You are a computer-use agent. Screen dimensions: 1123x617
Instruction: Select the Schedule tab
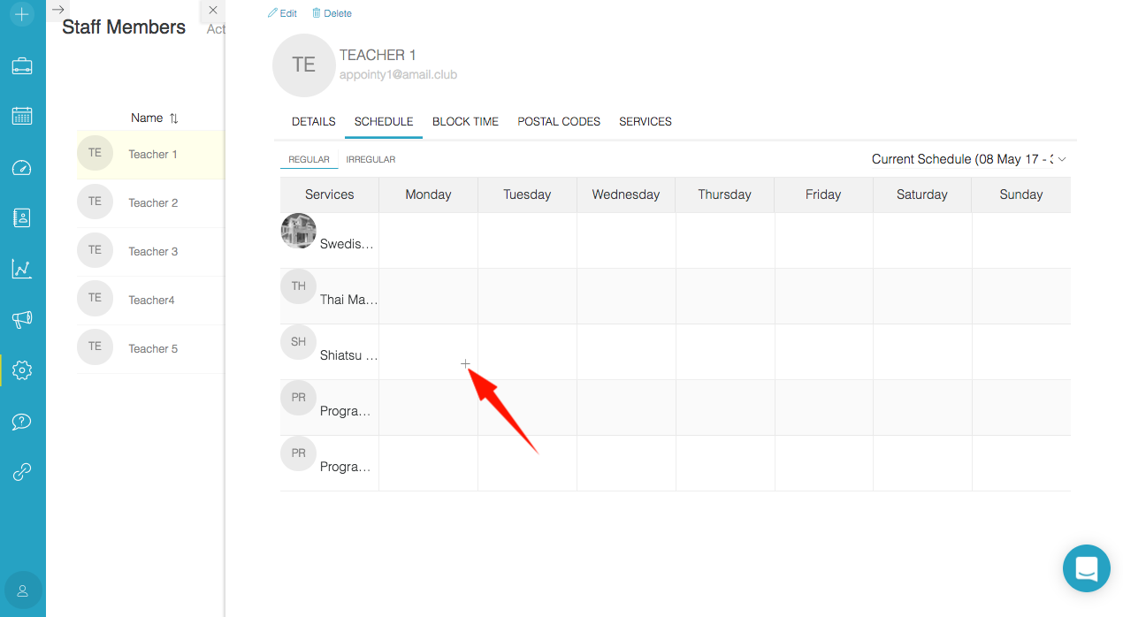[x=384, y=122]
